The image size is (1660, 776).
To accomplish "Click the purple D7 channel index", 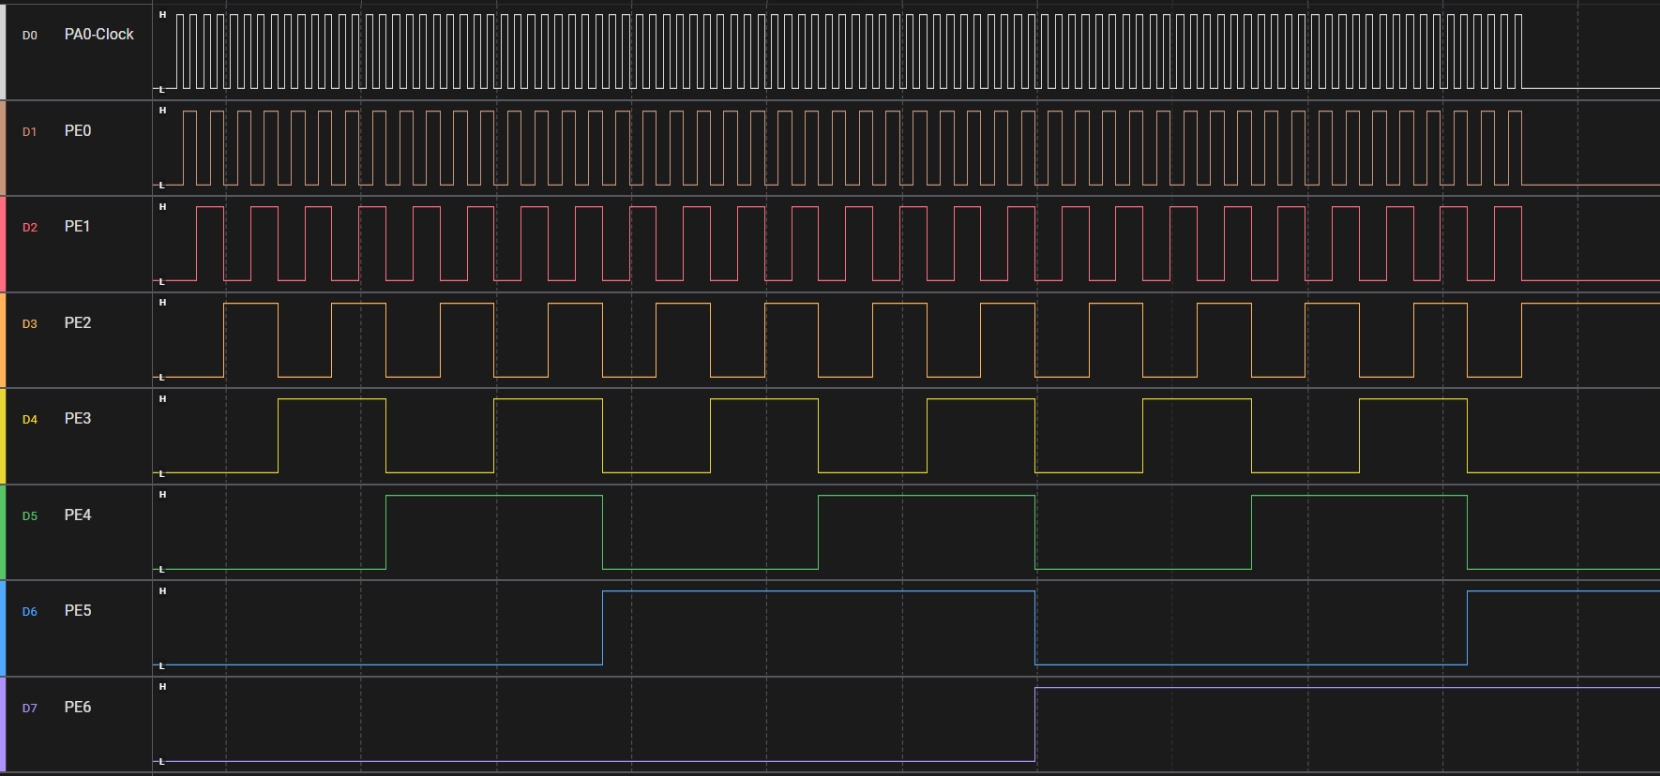I will pyautogui.click(x=30, y=709).
